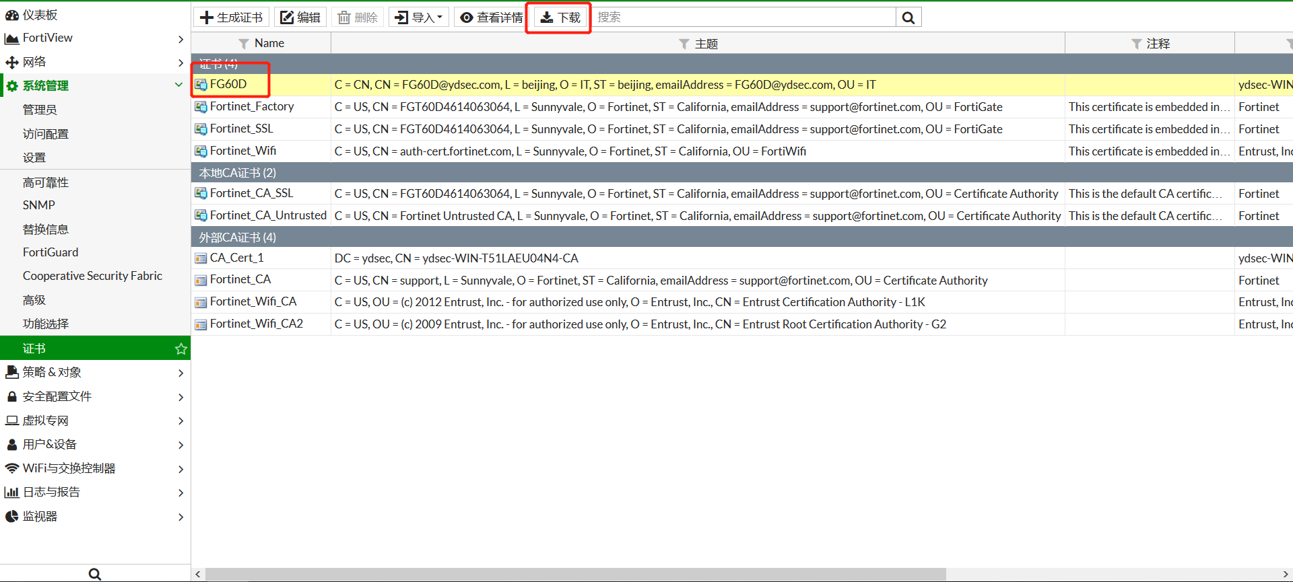Viewport: 1293px width, 582px height.
Task: Click the toolbar search magnifier button
Action: pyautogui.click(x=908, y=17)
